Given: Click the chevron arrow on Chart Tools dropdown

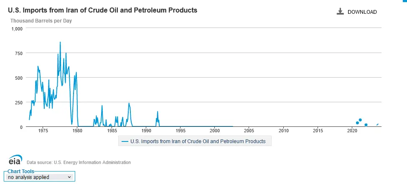Looking at the screenshot, I should 69,177.
